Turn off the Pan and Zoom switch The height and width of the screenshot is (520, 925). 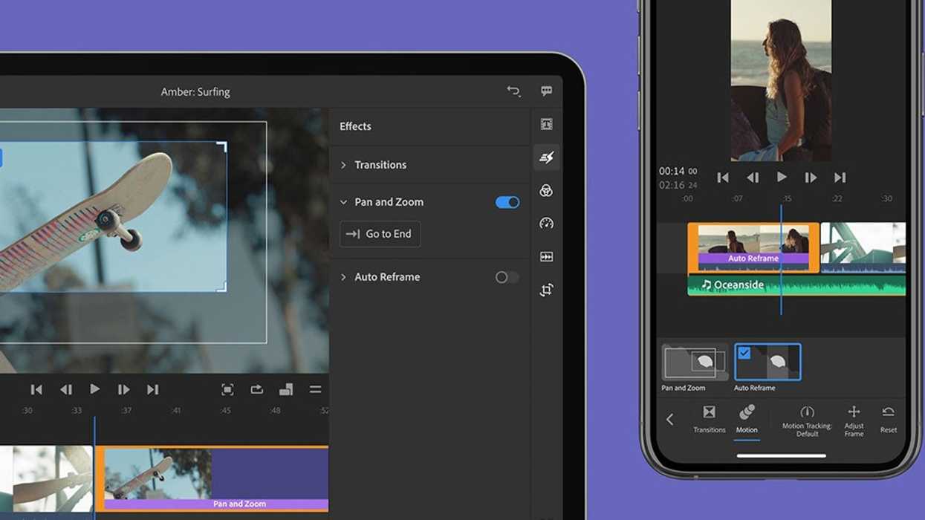[507, 202]
